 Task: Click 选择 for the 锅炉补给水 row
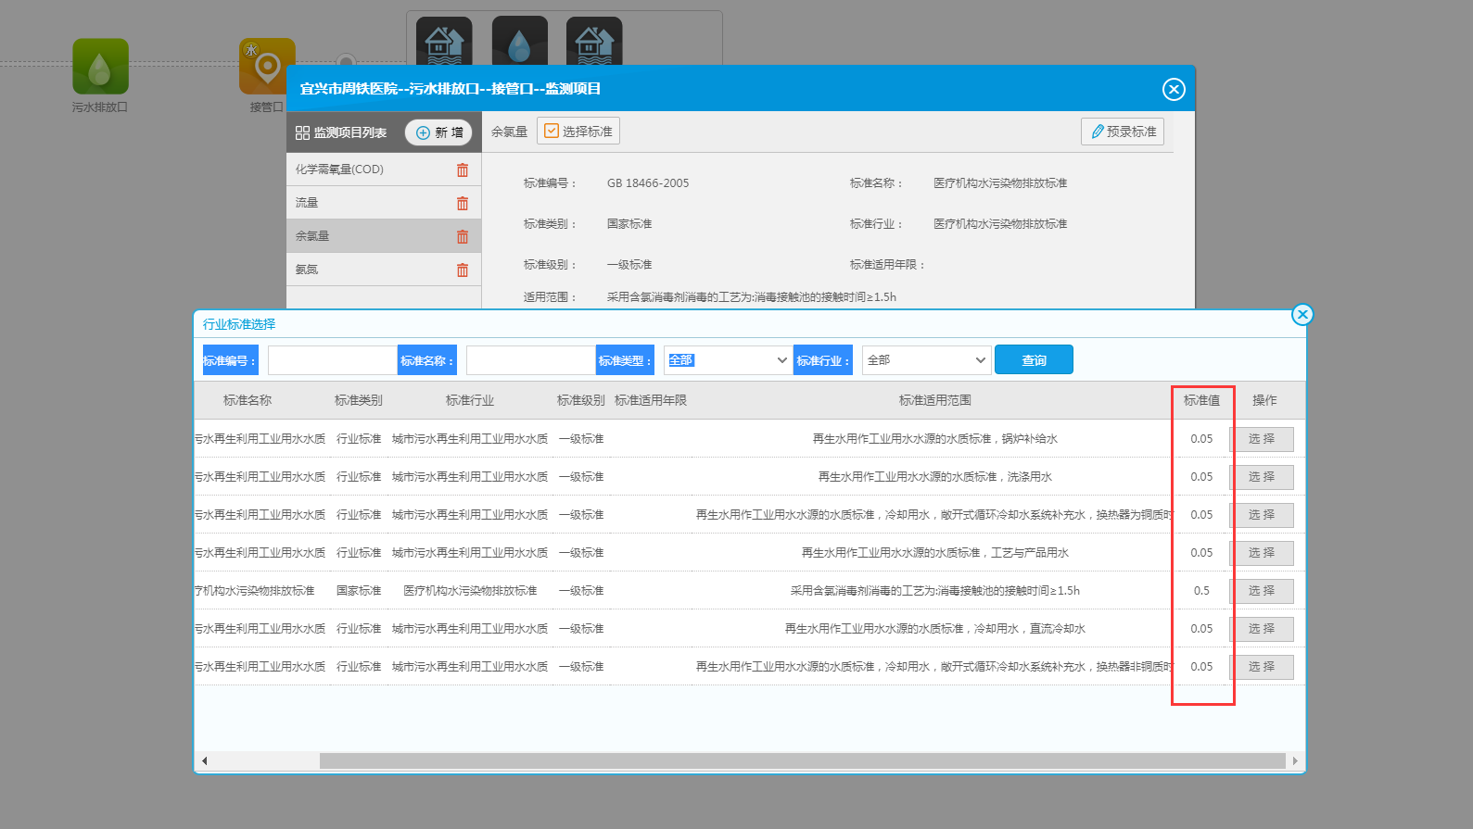(1262, 439)
